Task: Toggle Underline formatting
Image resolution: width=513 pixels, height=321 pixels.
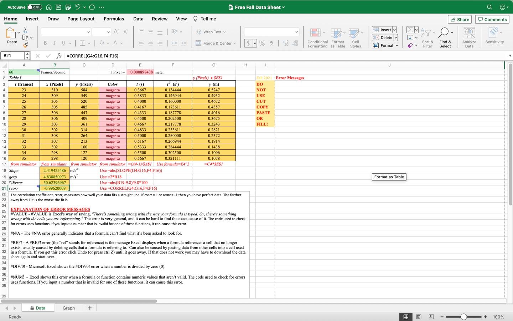Action: click(x=63, y=43)
